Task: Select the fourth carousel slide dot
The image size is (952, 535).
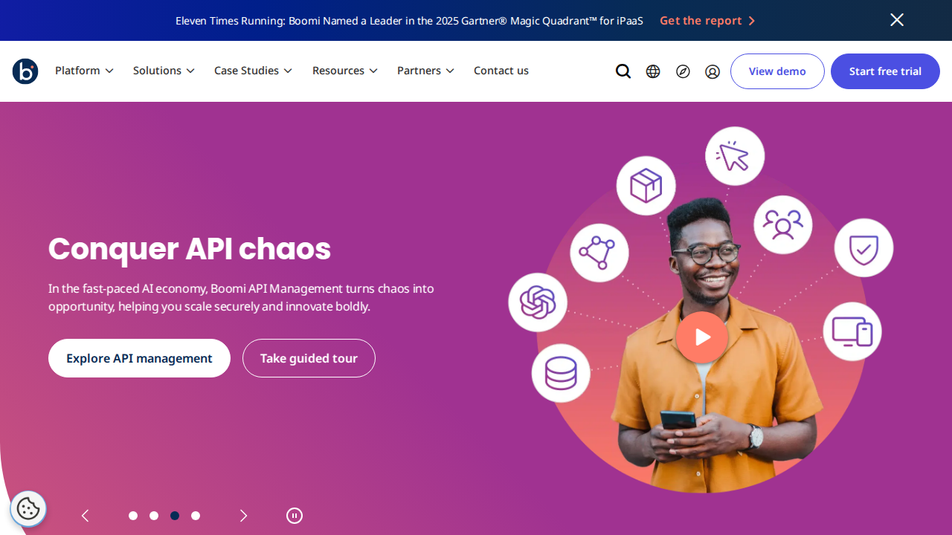Action: pyautogui.click(x=196, y=516)
